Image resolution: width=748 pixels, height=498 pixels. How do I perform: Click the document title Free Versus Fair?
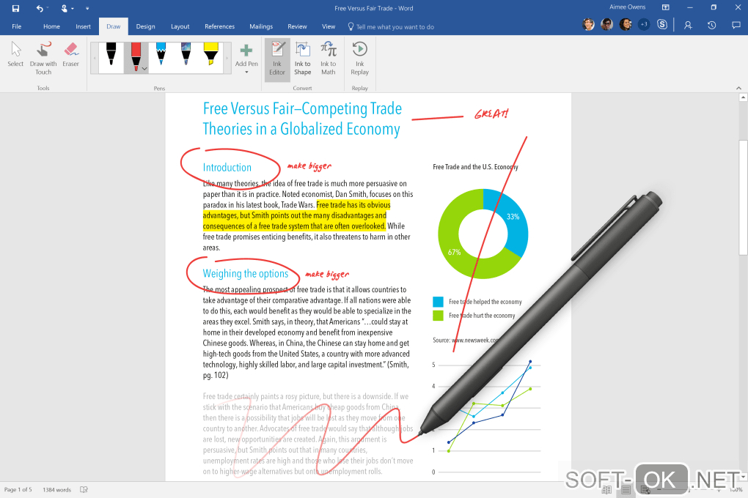[302, 119]
